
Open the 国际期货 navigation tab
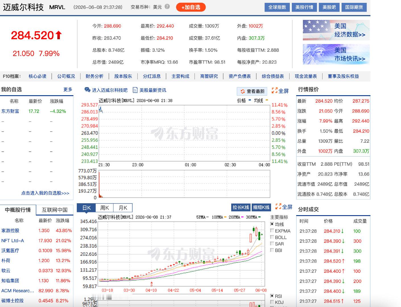point(354,7)
